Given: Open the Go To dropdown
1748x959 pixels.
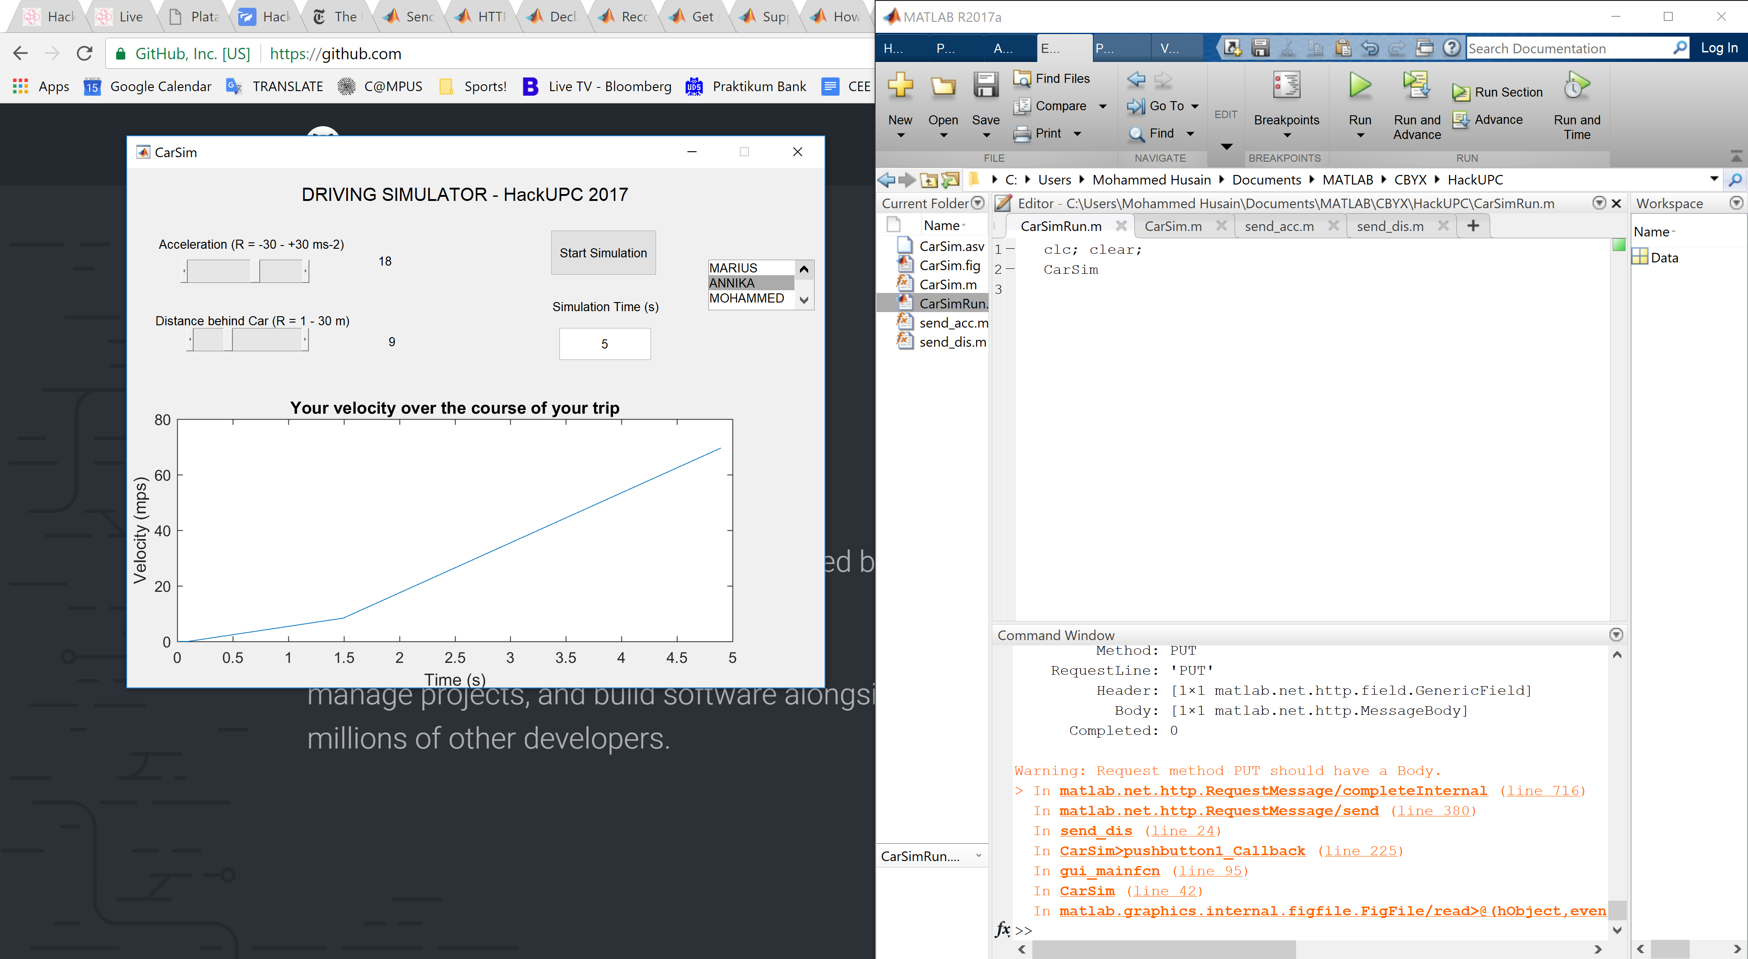Looking at the screenshot, I should coord(1194,107).
